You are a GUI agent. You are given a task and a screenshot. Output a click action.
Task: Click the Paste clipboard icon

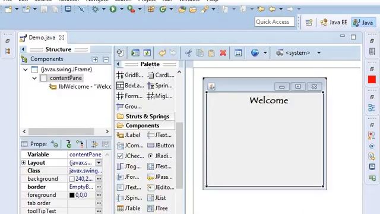click(x=211, y=53)
